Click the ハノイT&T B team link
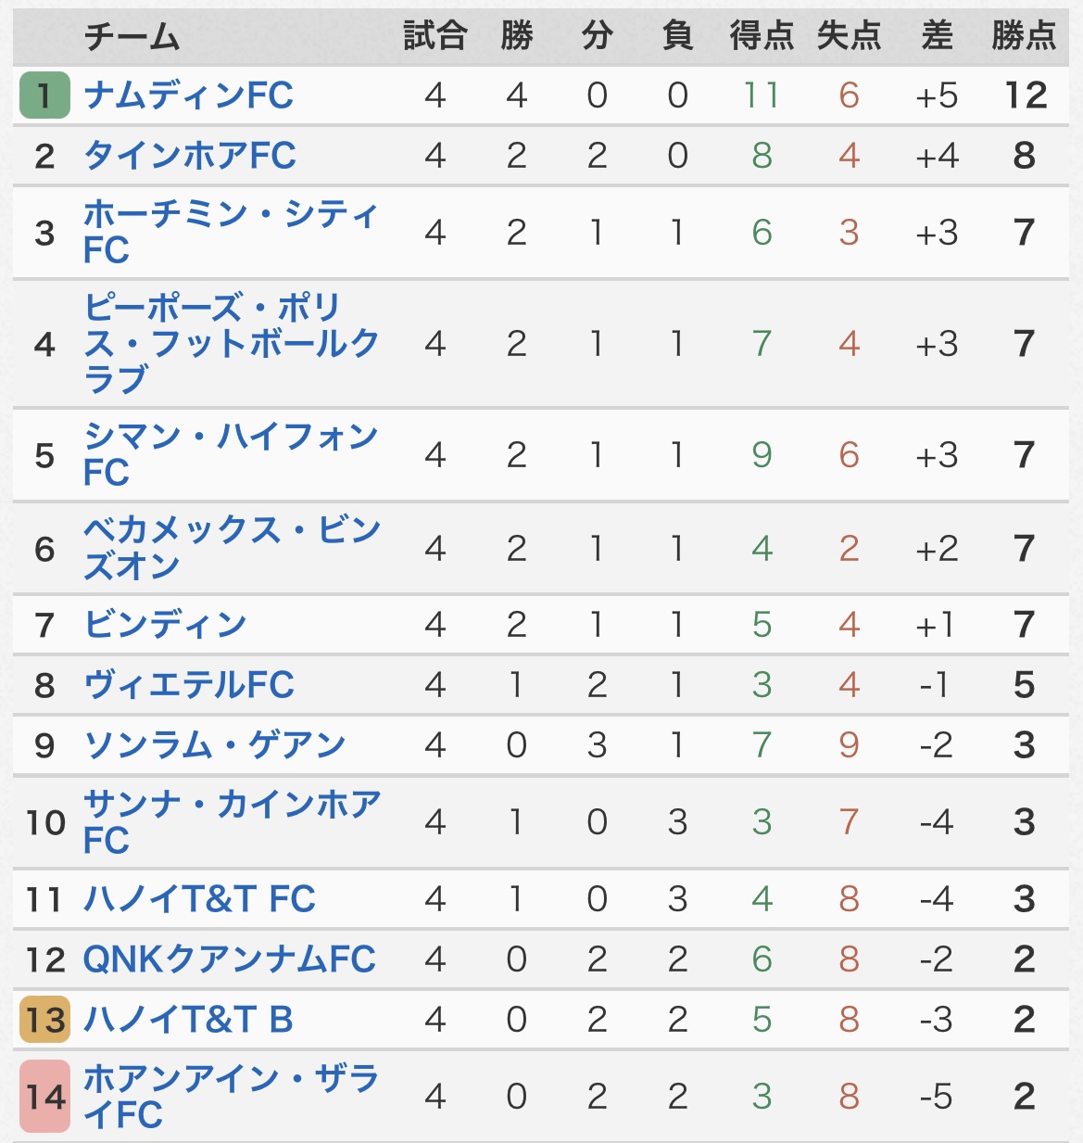Image resolution: width=1083 pixels, height=1143 pixels. 188,1020
